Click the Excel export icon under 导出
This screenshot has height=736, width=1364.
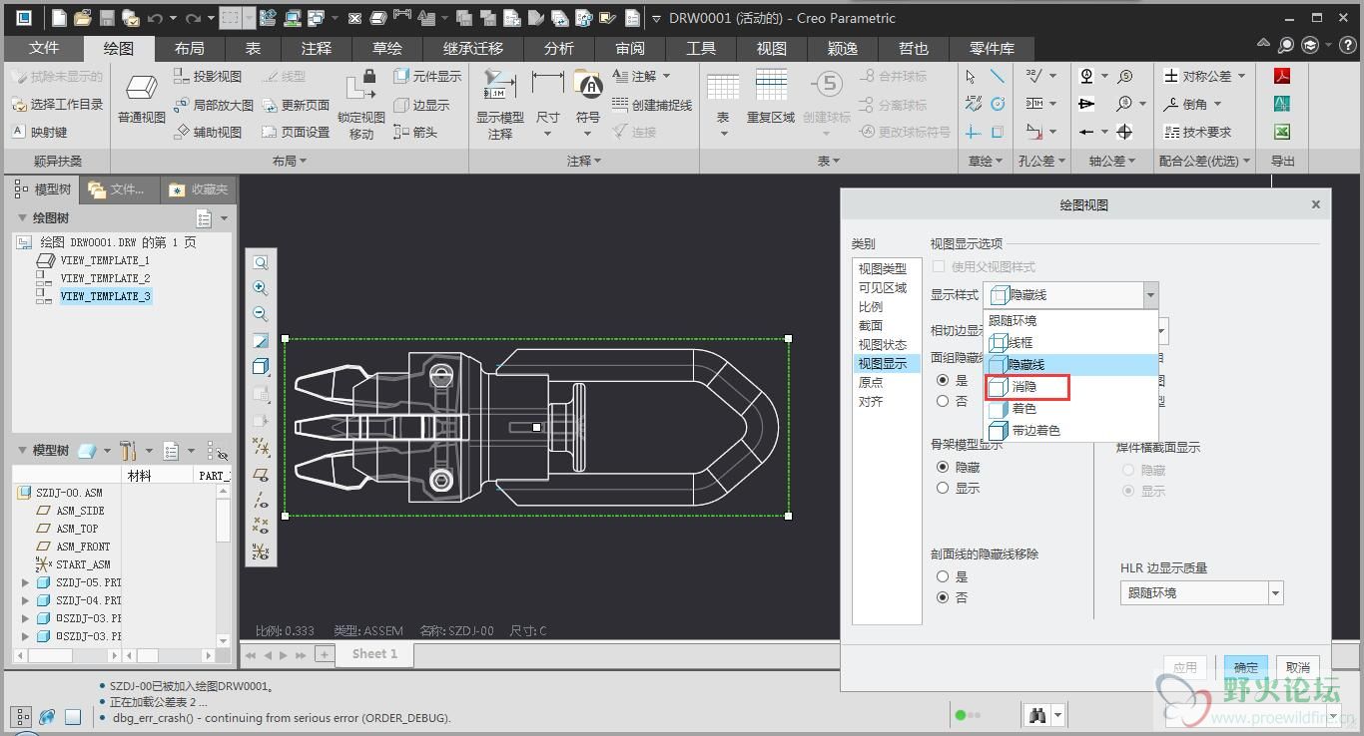[1282, 132]
